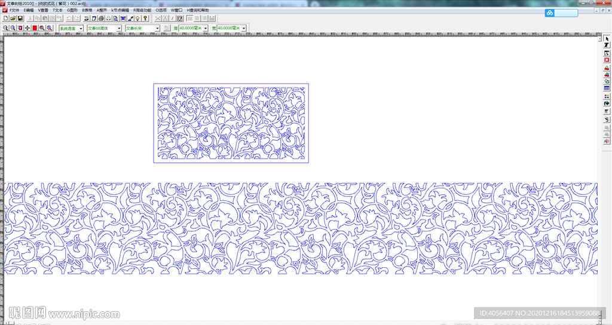This screenshot has height=325, width=612.
Task: Open the F文件 menu
Action: click(14, 10)
